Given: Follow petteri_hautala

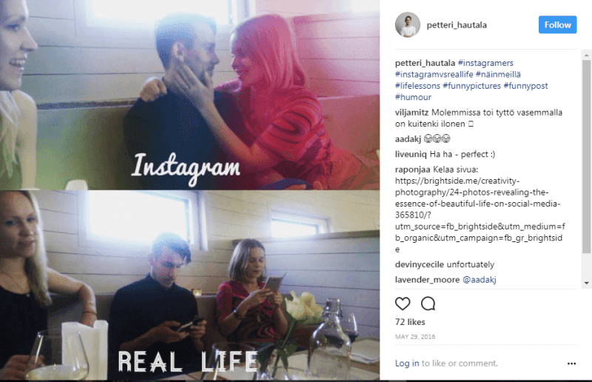Looking at the screenshot, I should [x=557, y=25].
